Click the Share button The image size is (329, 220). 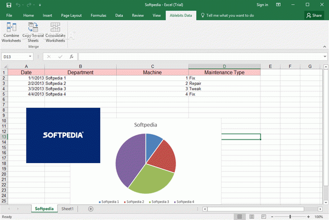314,15
